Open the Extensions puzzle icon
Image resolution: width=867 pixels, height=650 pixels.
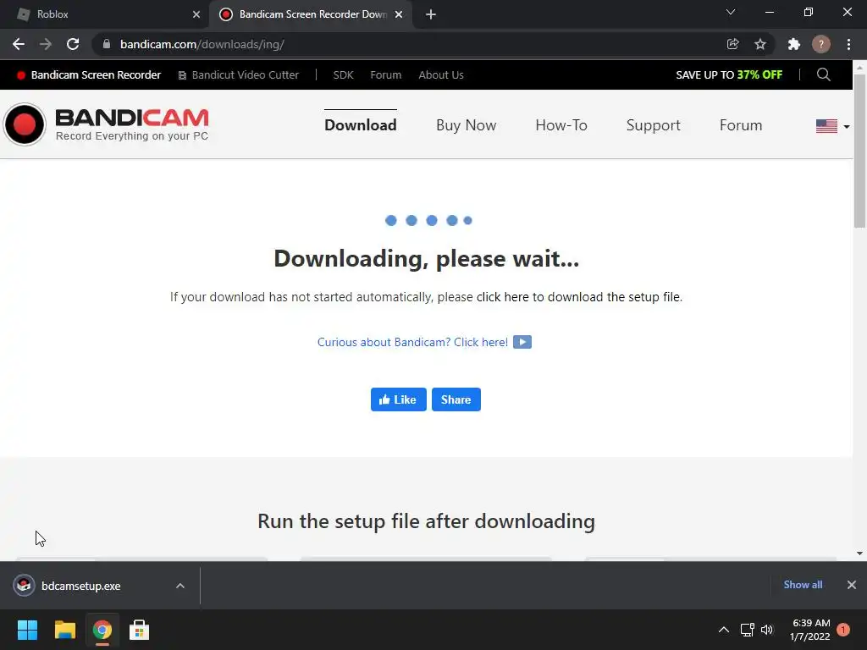pos(794,44)
